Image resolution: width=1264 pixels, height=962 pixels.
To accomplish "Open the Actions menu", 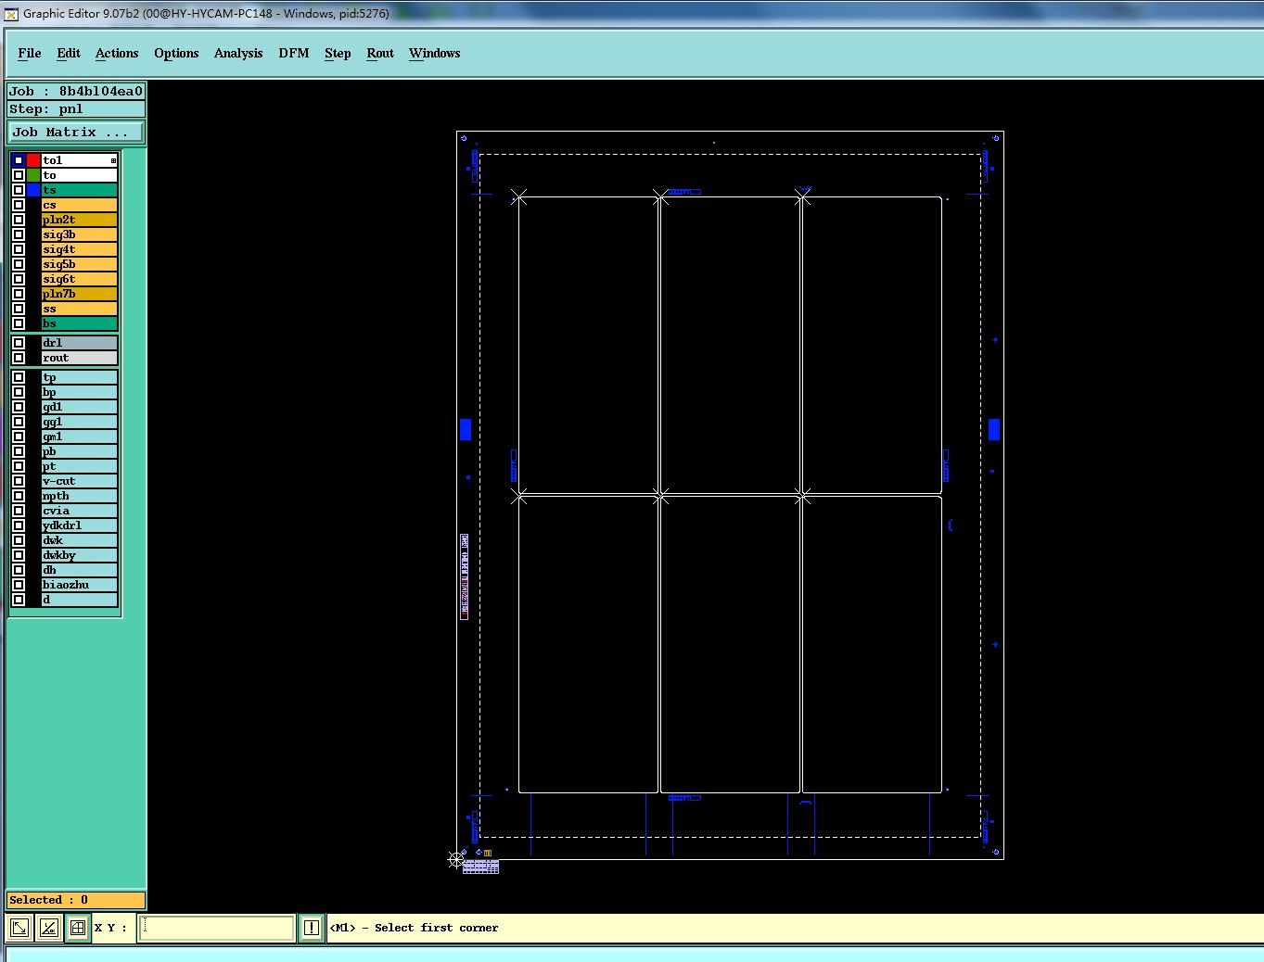I will tap(117, 53).
